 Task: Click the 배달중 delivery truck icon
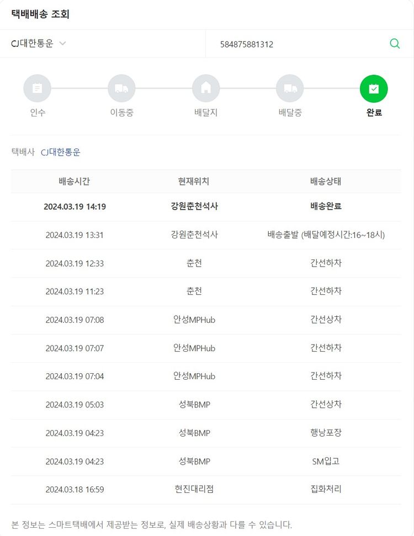(x=290, y=88)
